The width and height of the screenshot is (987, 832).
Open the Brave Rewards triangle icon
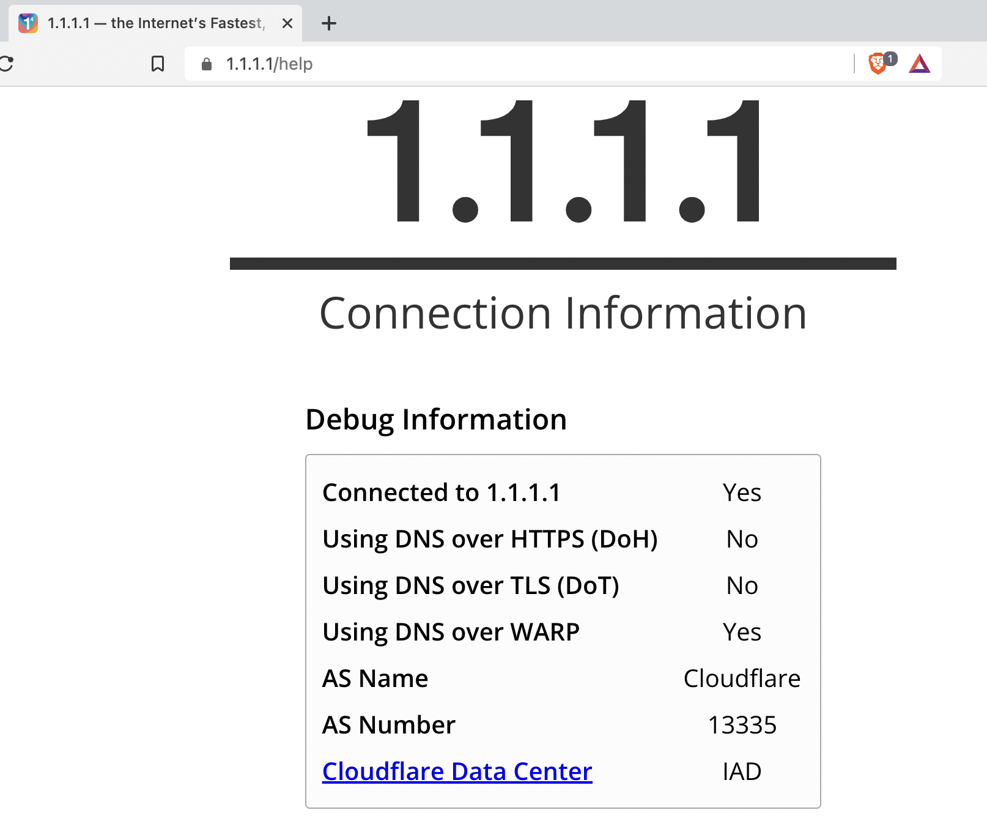click(920, 64)
